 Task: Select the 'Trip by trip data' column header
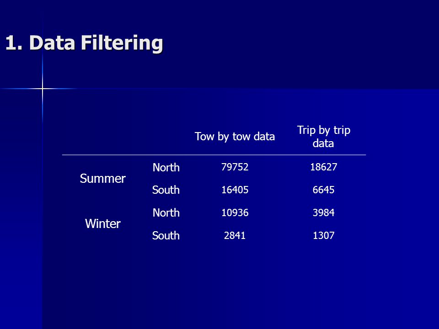323,137
